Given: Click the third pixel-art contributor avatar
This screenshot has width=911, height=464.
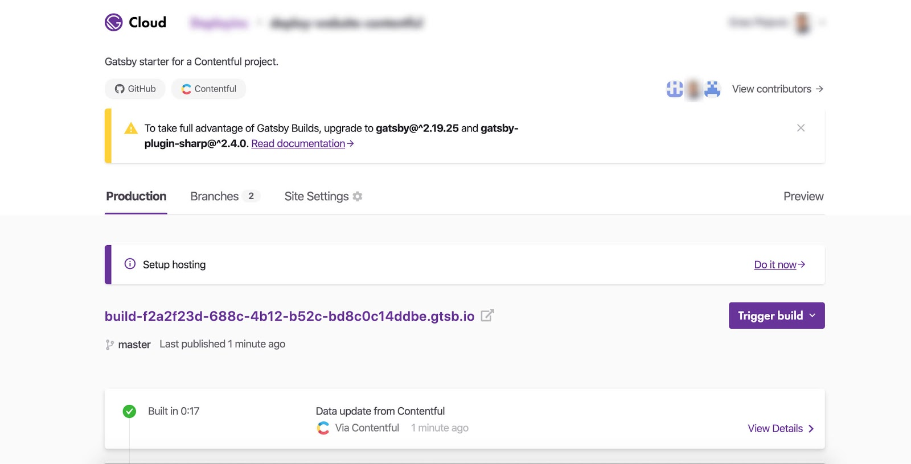Looking at the screenshot, I should (x=712, y=89).
